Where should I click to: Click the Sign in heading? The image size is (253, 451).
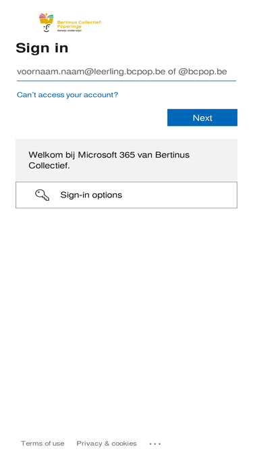tap(42, 48)
